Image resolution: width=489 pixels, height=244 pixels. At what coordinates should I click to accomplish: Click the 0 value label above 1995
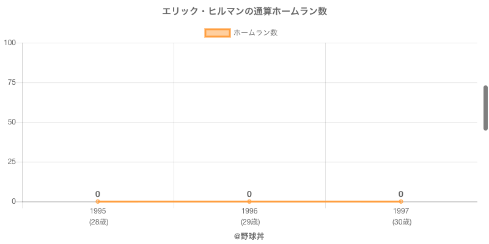98,194
